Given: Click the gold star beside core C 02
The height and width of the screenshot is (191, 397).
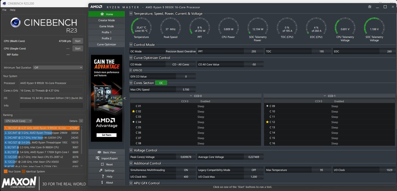Looking at the screenshot, I should point(133,111).
